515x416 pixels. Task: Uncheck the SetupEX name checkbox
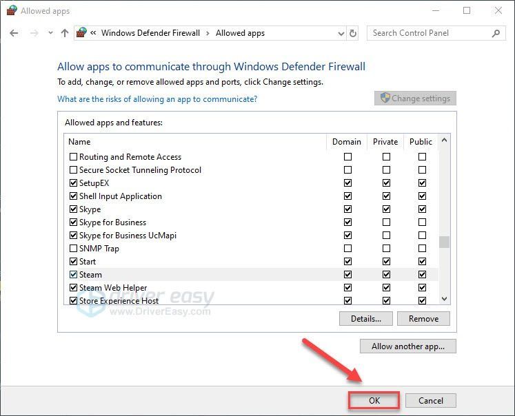click(73, 183)
